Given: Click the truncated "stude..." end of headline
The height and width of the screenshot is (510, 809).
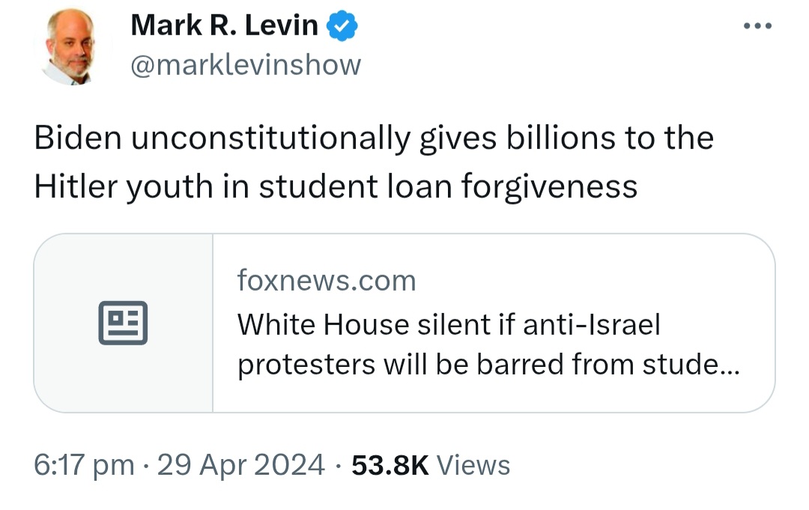Looking at the screenshot, I should click(691, 365).
